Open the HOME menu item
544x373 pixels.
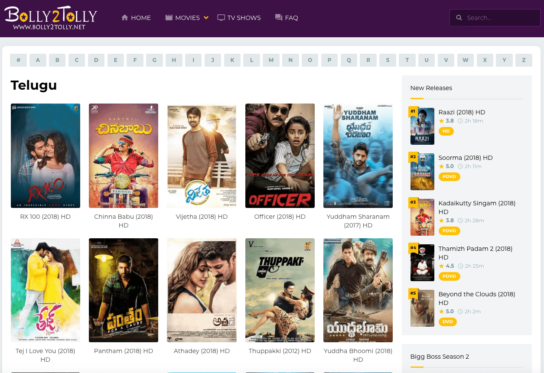pos(141,18)
